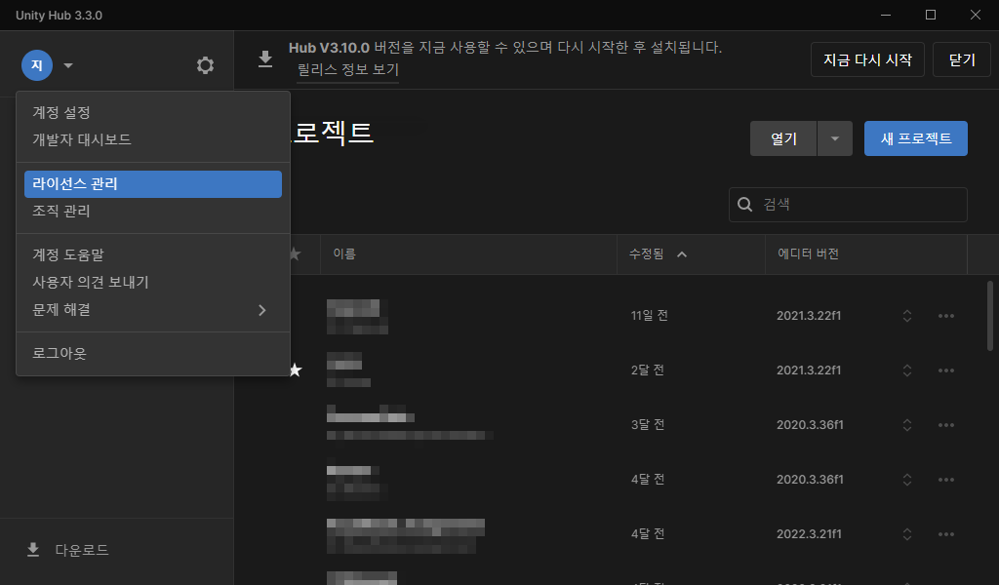Click the Hub update download icon
This screenshot has height=585, width=999.
click(x=265, y=59)
